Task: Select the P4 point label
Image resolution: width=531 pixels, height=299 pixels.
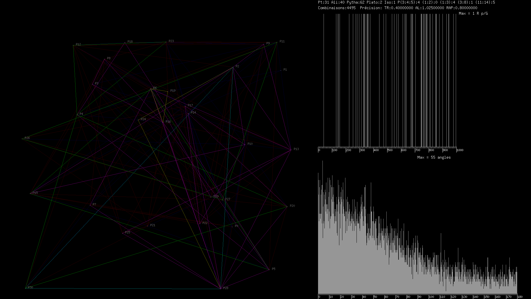Action: [81, 114]
